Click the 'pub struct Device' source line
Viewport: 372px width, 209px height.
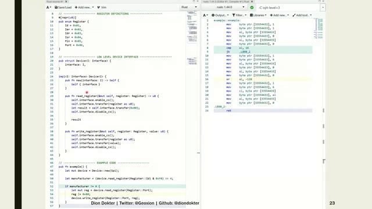[85, 61]
